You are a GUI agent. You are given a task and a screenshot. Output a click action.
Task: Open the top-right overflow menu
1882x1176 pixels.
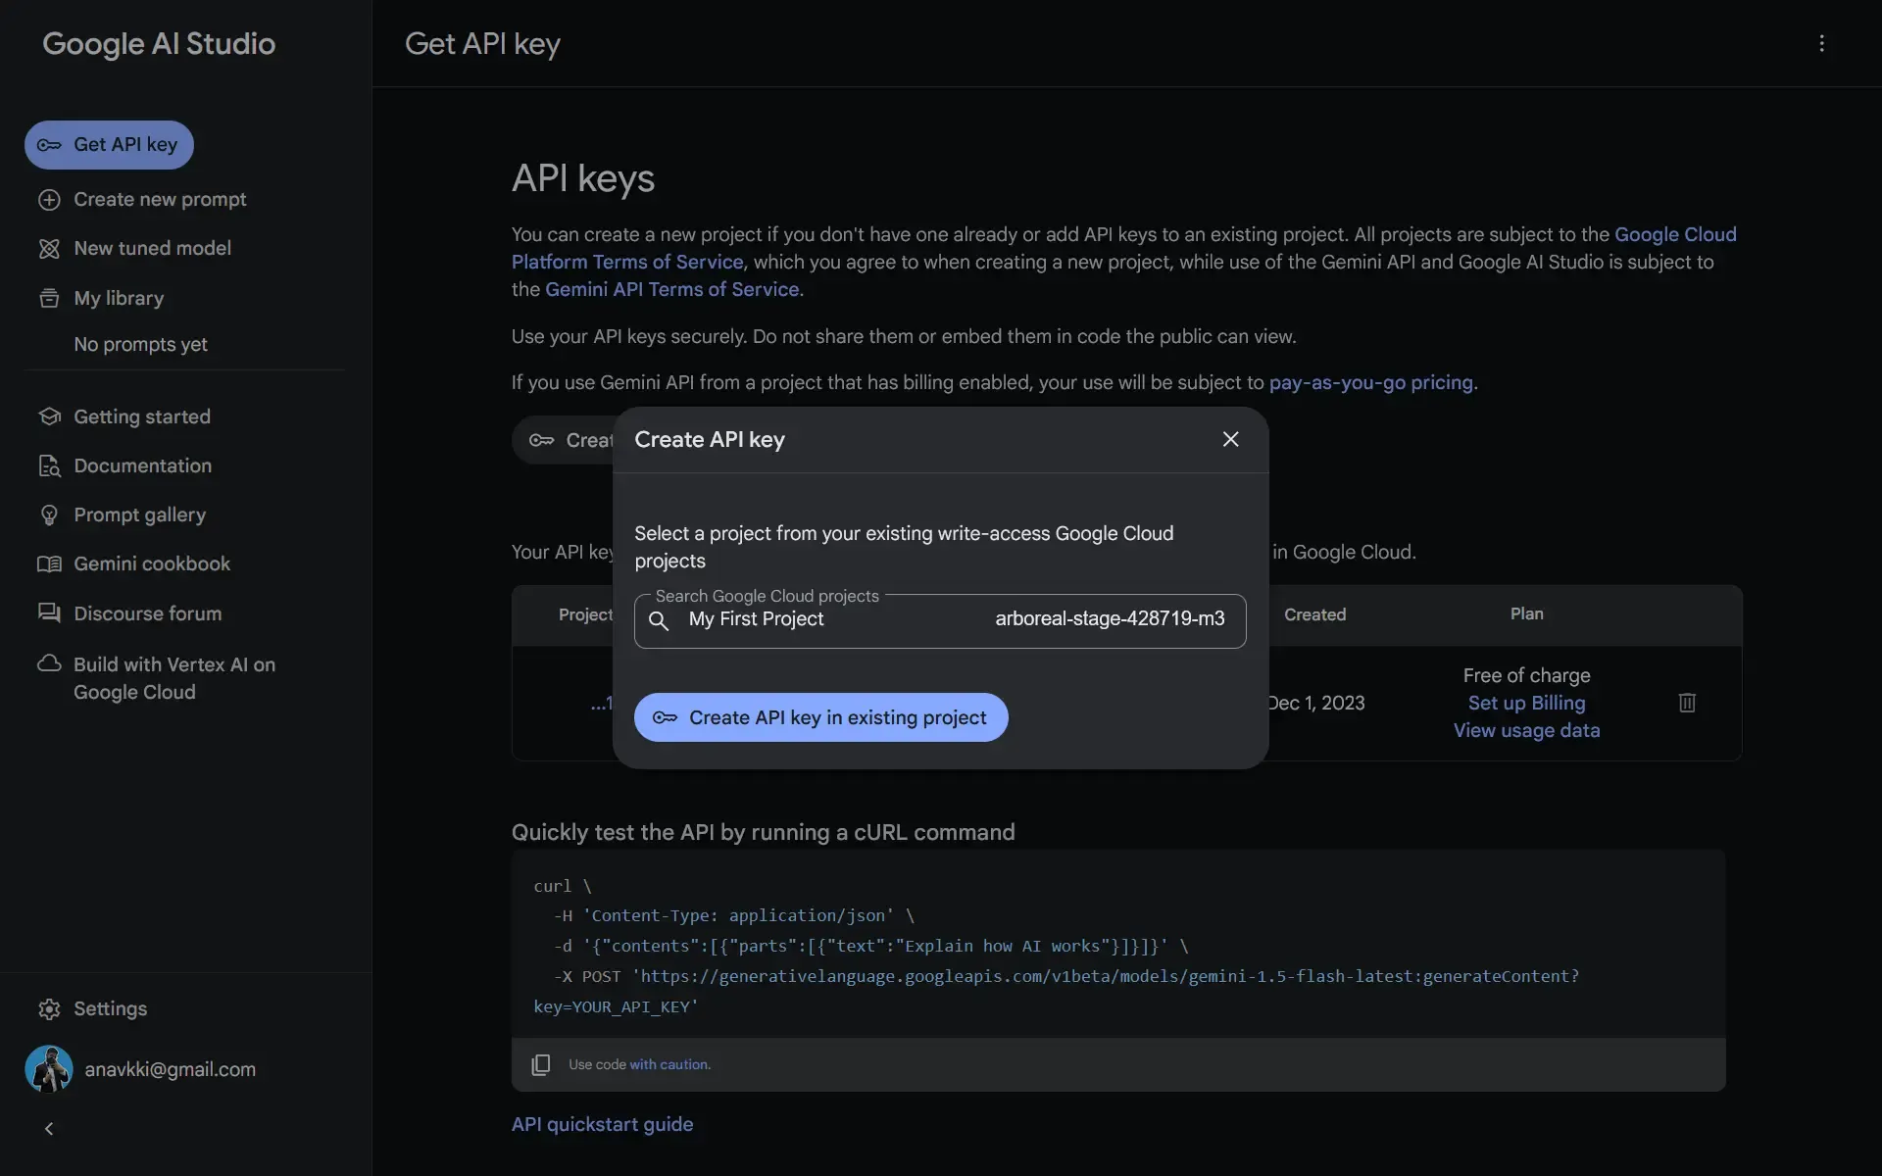1821,43
